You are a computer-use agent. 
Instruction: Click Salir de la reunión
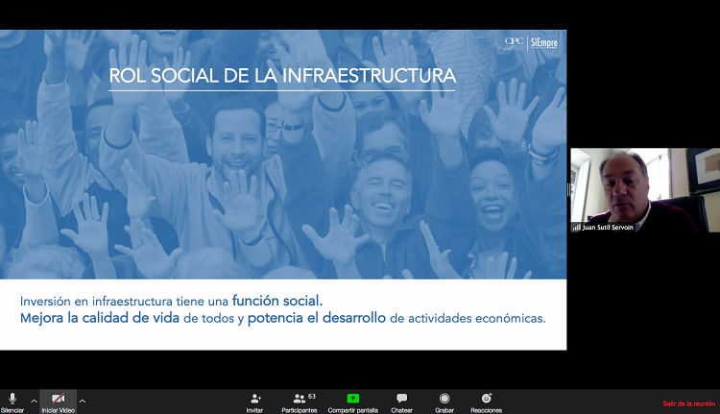point(689,403)
